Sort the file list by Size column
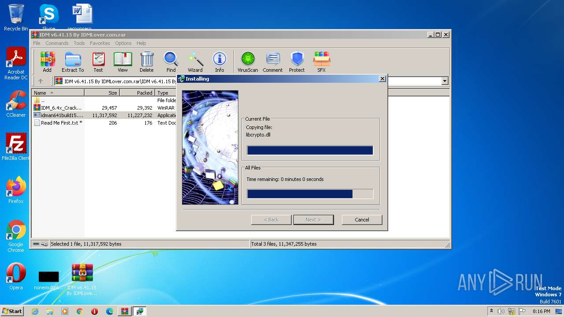This screenshot has width=564, height=317. coord(102,93)
